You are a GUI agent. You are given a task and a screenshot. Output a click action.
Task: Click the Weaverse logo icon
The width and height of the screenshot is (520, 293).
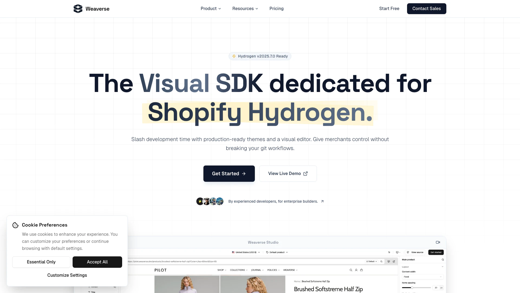click(x=78, y=9)
